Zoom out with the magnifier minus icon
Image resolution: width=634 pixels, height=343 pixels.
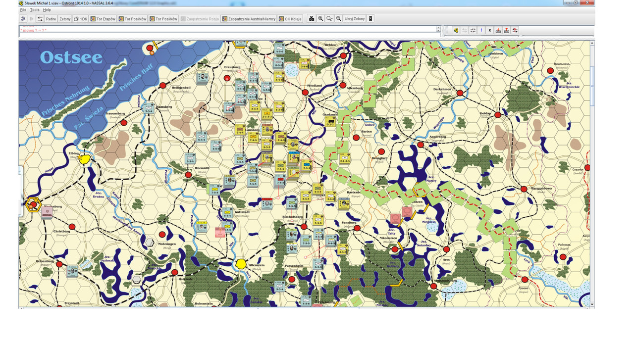tap(338, 19)
